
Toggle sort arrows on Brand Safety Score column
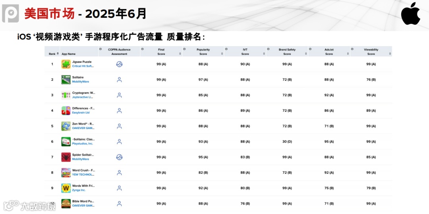pyautogui.click(x=306, y=54)
